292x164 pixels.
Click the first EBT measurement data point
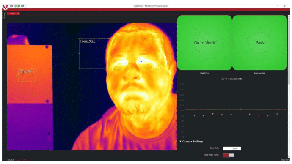pyautogui.click(x=194, y=115)
